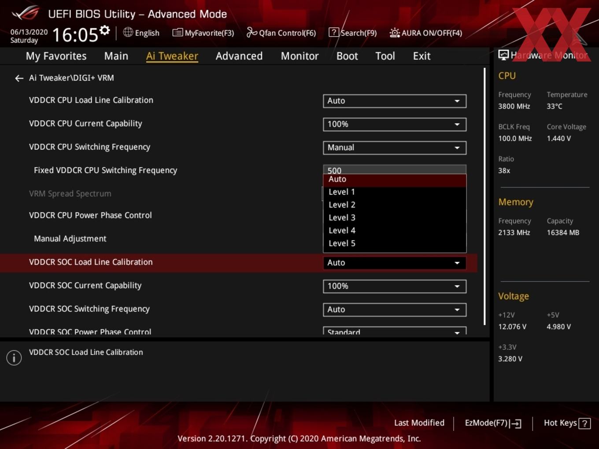
Task: Switch to Boot tab
Action: 347,56
